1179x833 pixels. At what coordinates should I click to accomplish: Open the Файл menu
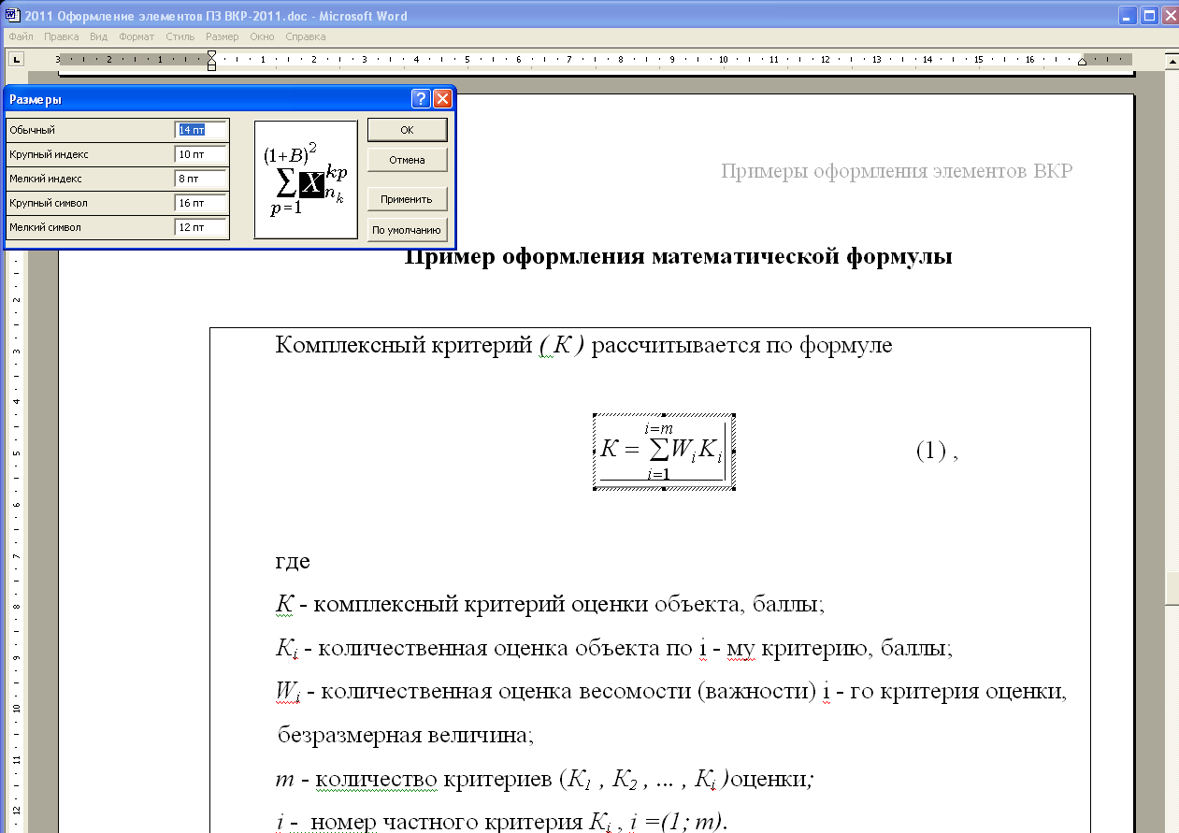pos(21,36)
